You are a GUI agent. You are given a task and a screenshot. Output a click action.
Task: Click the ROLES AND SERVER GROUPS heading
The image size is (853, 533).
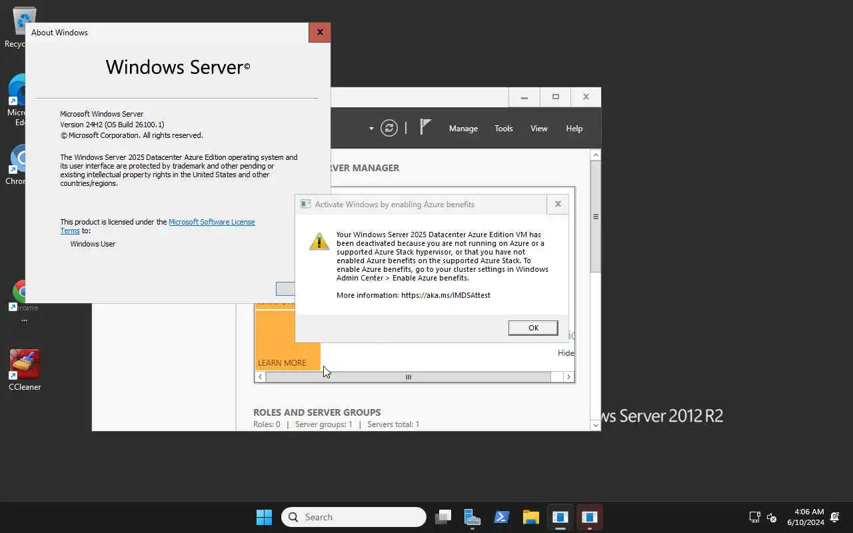[x=317, y=412]
